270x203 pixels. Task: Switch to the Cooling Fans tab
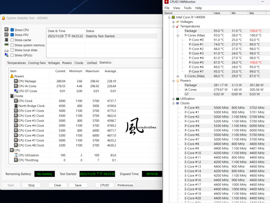[37, 63]
